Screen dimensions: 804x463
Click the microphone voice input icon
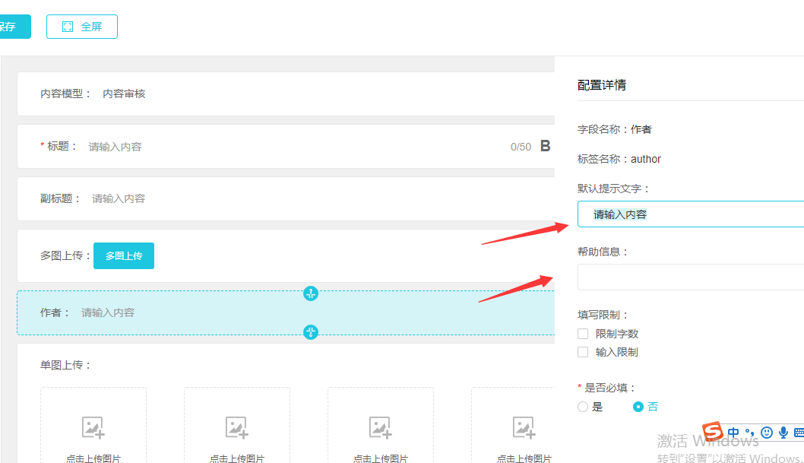(783, 433)
